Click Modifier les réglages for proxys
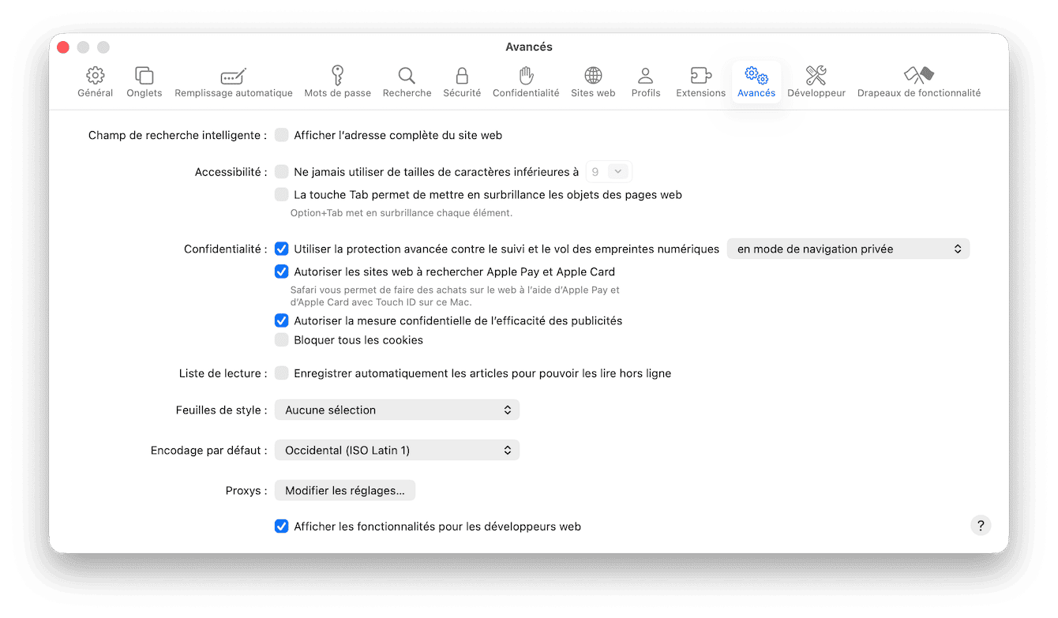 tap(344, 490)
